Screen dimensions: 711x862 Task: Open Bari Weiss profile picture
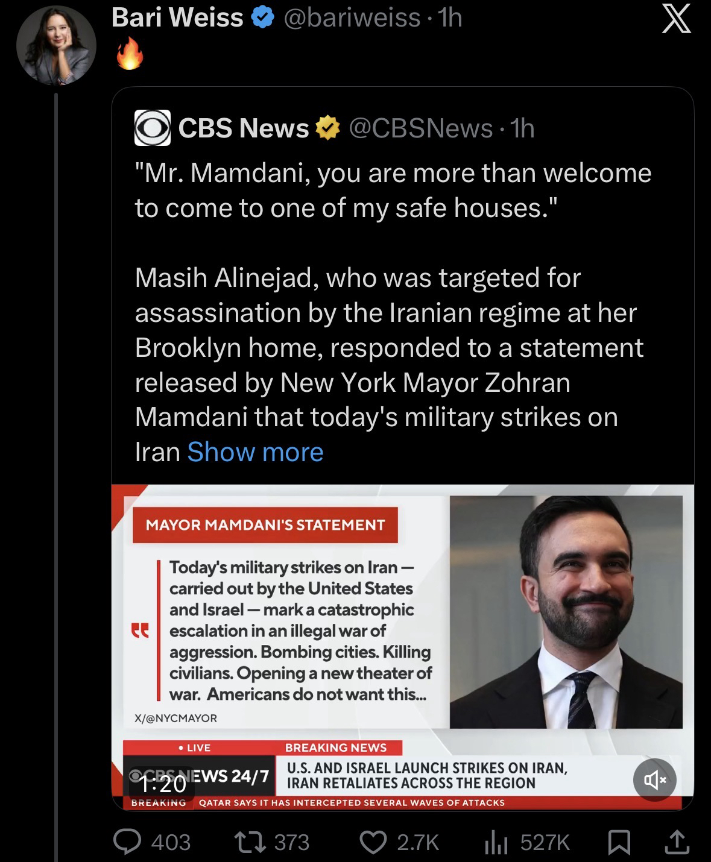56,46
